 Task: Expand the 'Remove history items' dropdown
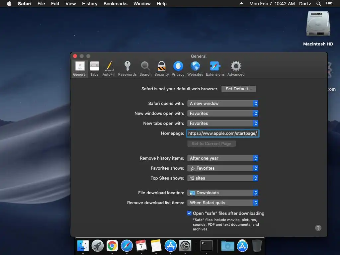point(223,158)
